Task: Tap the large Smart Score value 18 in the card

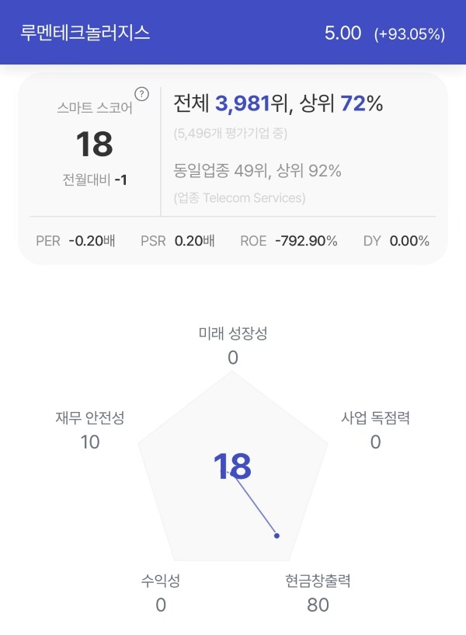Action: (x=94, y=144)
